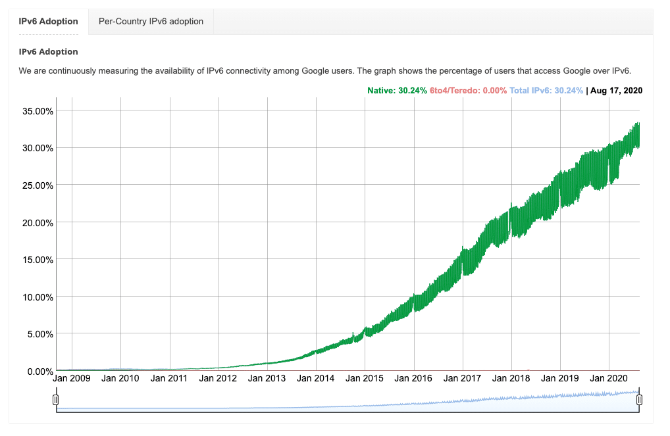Click the Aug 17, 2020 date label
This screenshot has height=436, width=670.
tap(617, 90)
